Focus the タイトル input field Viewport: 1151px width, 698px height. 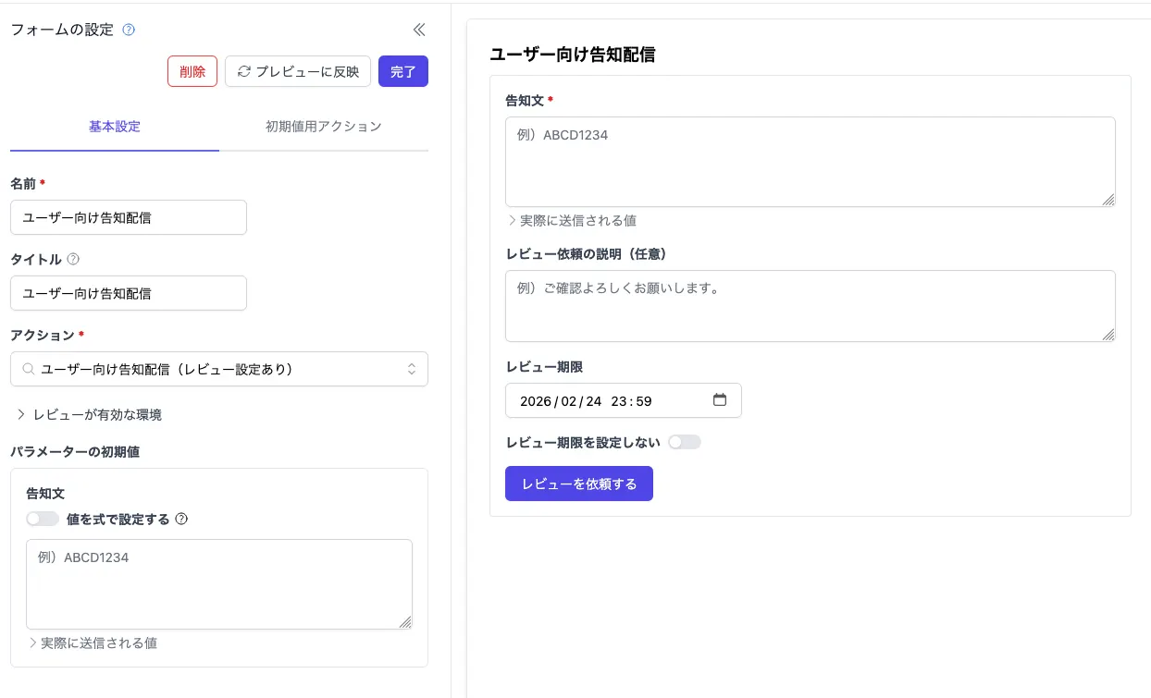129,293
